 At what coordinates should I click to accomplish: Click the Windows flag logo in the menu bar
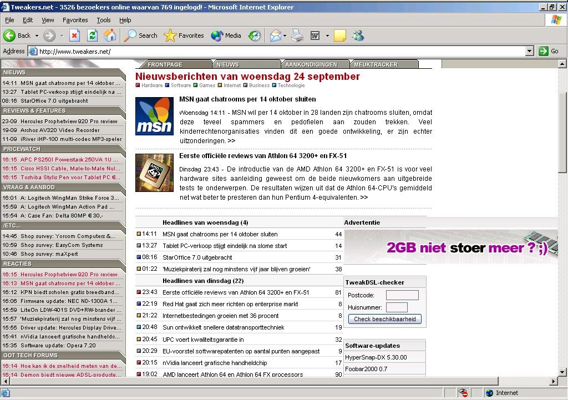click(x=556, y=20)
